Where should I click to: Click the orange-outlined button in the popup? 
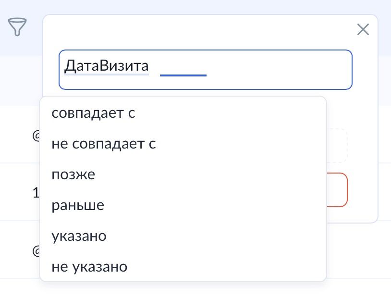(337, 190)
